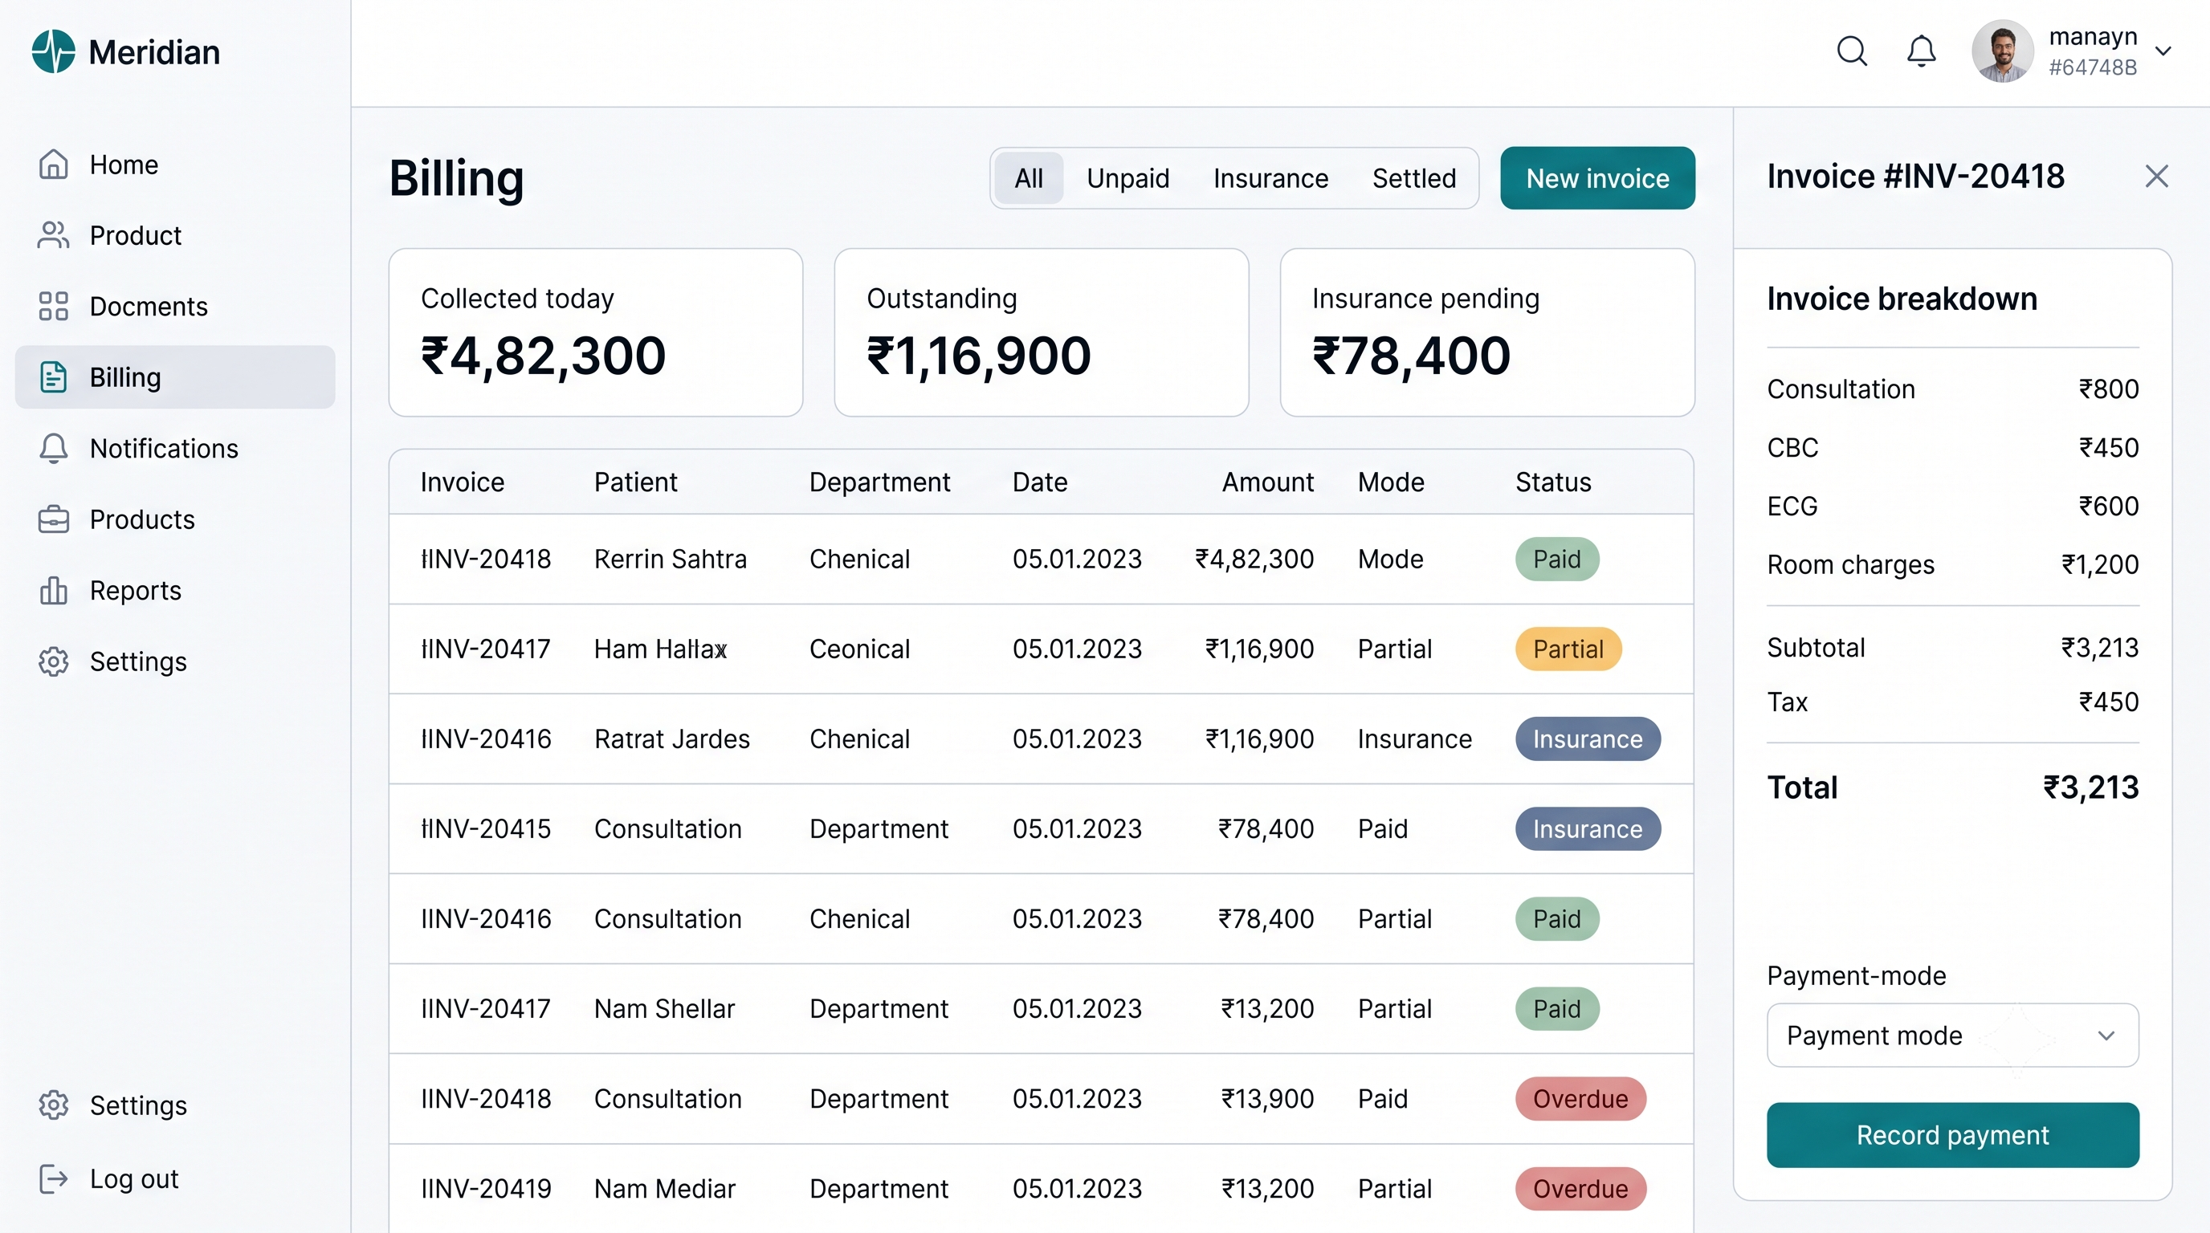Image resolution: width=2210 pixels, height=1233 pixels.
Task: Switch to the Insurance filter tab
Action: [1270, 178]
